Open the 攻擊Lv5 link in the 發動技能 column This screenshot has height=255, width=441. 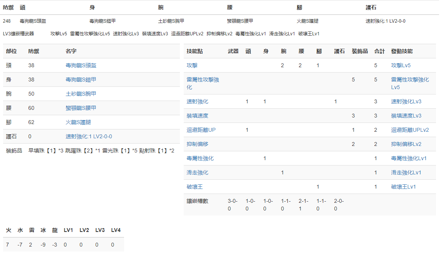pyautogui.click(x=401, y=66)
